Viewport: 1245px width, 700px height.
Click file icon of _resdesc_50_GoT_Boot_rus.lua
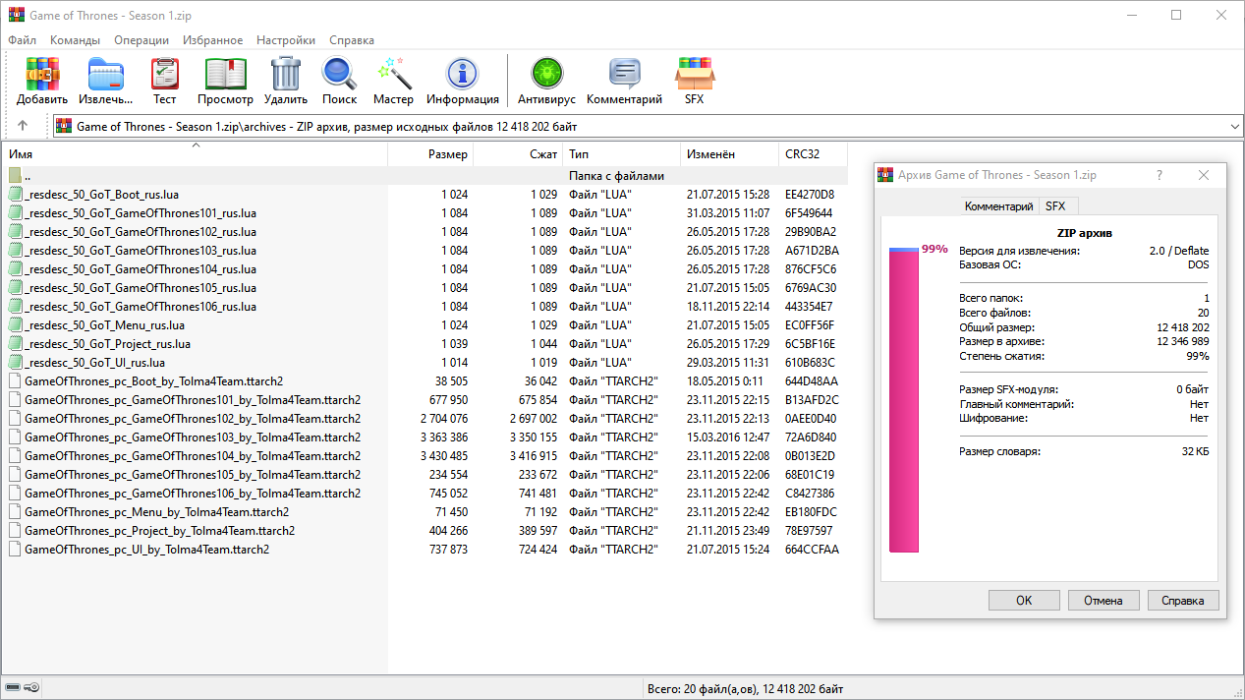(15, 195)
